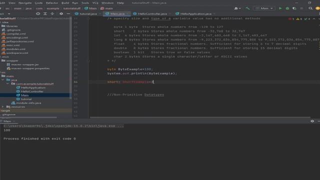Screen dimensions: 320x180
Task: Click the Stop process icon in the toolbar
Action: coord(301,8)
